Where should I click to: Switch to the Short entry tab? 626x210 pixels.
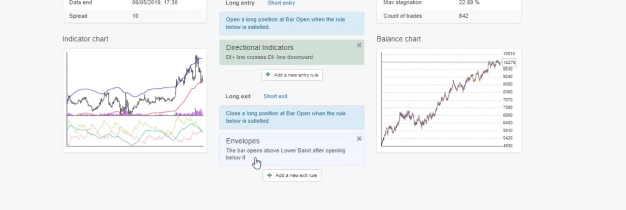[281, 3]
